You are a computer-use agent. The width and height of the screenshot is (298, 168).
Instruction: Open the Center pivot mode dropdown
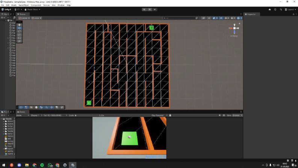[24, 18]
